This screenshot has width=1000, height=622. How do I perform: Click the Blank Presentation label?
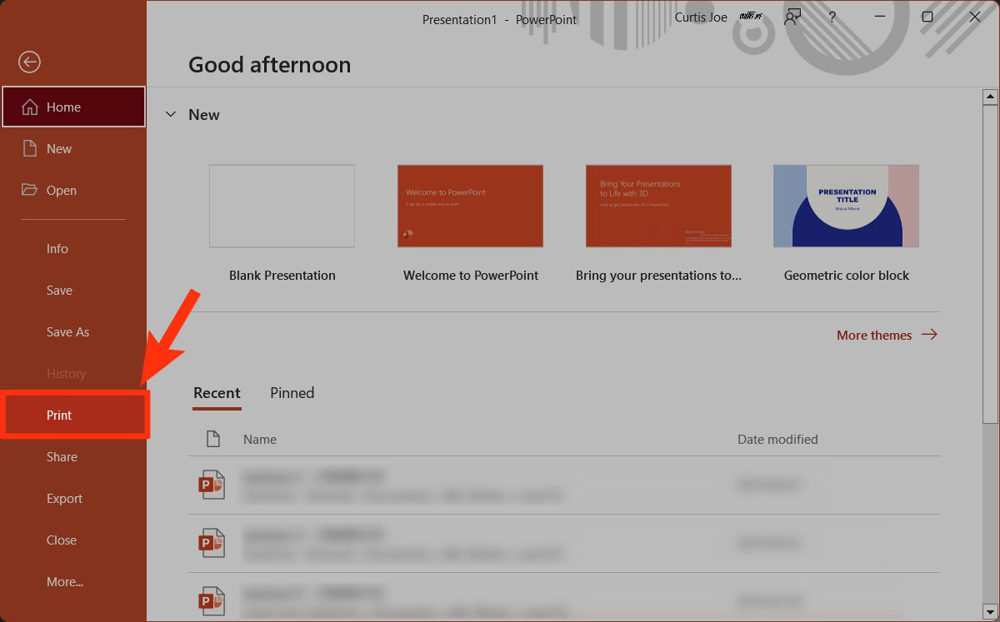pyautogui.click(x=282, y=275)
